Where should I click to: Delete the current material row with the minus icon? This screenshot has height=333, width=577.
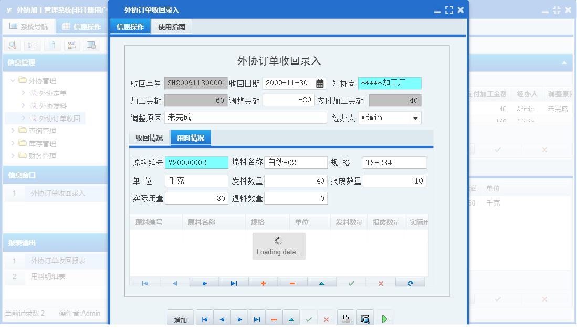coord(292,283)
